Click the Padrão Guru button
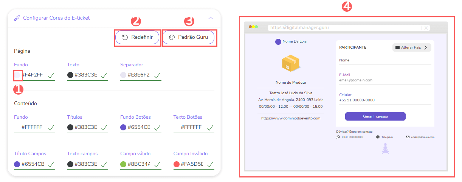Image resolution: width=462 pixels, height=182 pixels. [x=190, y=38]
